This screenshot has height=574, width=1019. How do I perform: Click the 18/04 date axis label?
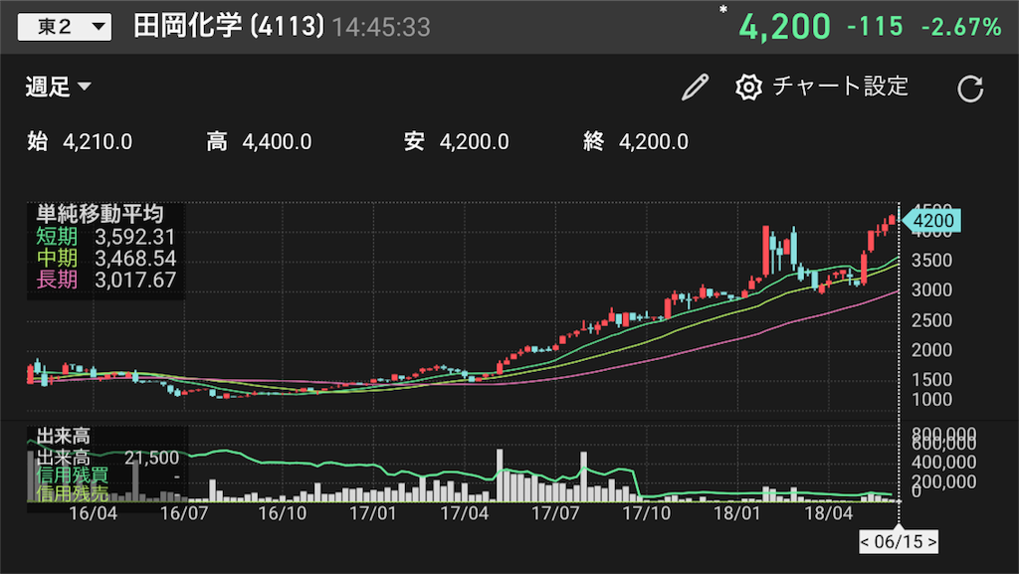pyautogui.click(x=829, y=513)
